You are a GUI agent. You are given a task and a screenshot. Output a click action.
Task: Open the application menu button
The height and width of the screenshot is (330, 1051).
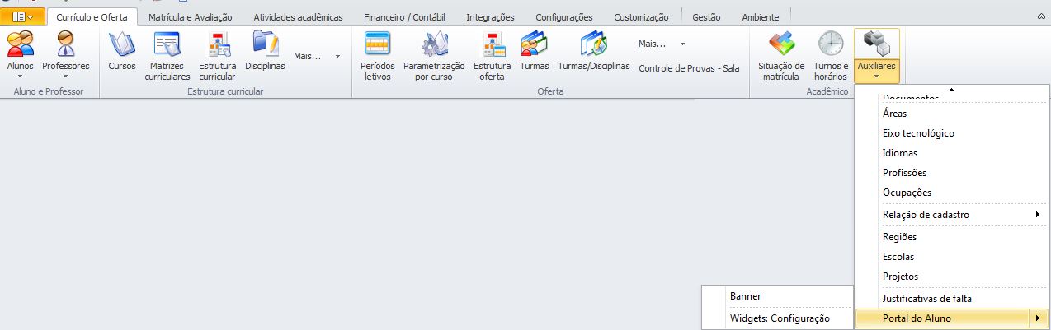[22, 16]
